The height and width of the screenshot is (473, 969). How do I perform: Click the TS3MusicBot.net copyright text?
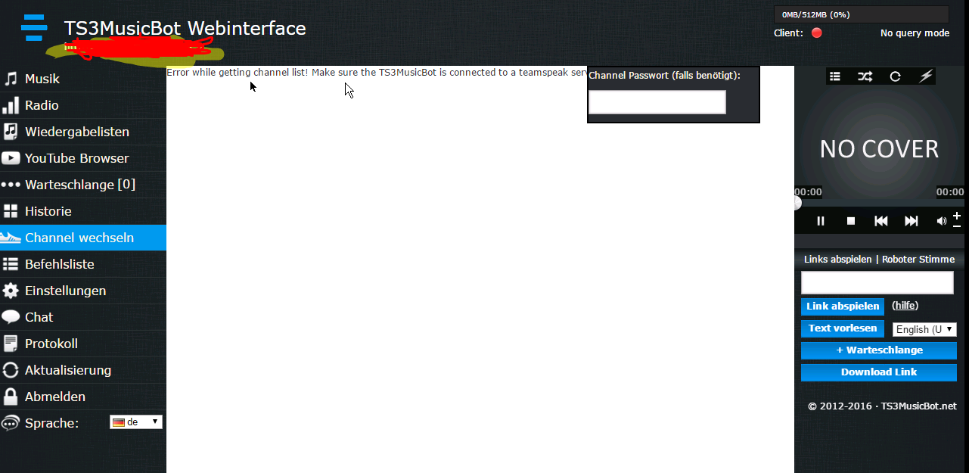click(882, 406)
